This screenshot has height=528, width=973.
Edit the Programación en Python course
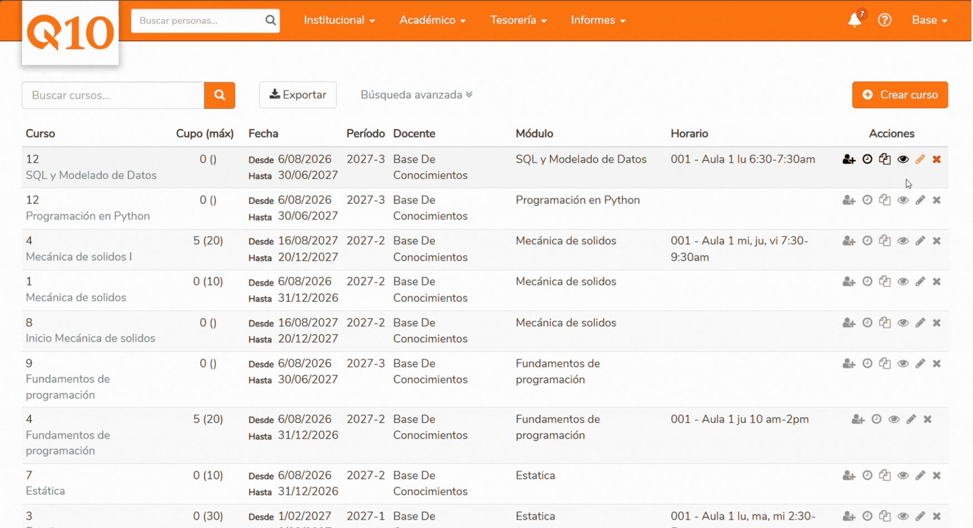(920, 200)
